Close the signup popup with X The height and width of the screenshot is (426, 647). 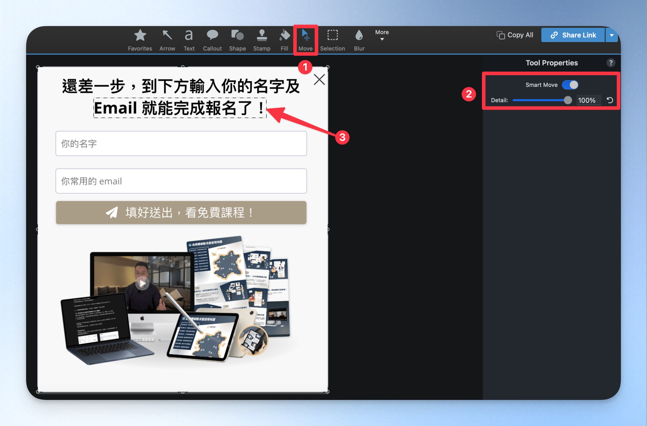[x=319, y=80]
